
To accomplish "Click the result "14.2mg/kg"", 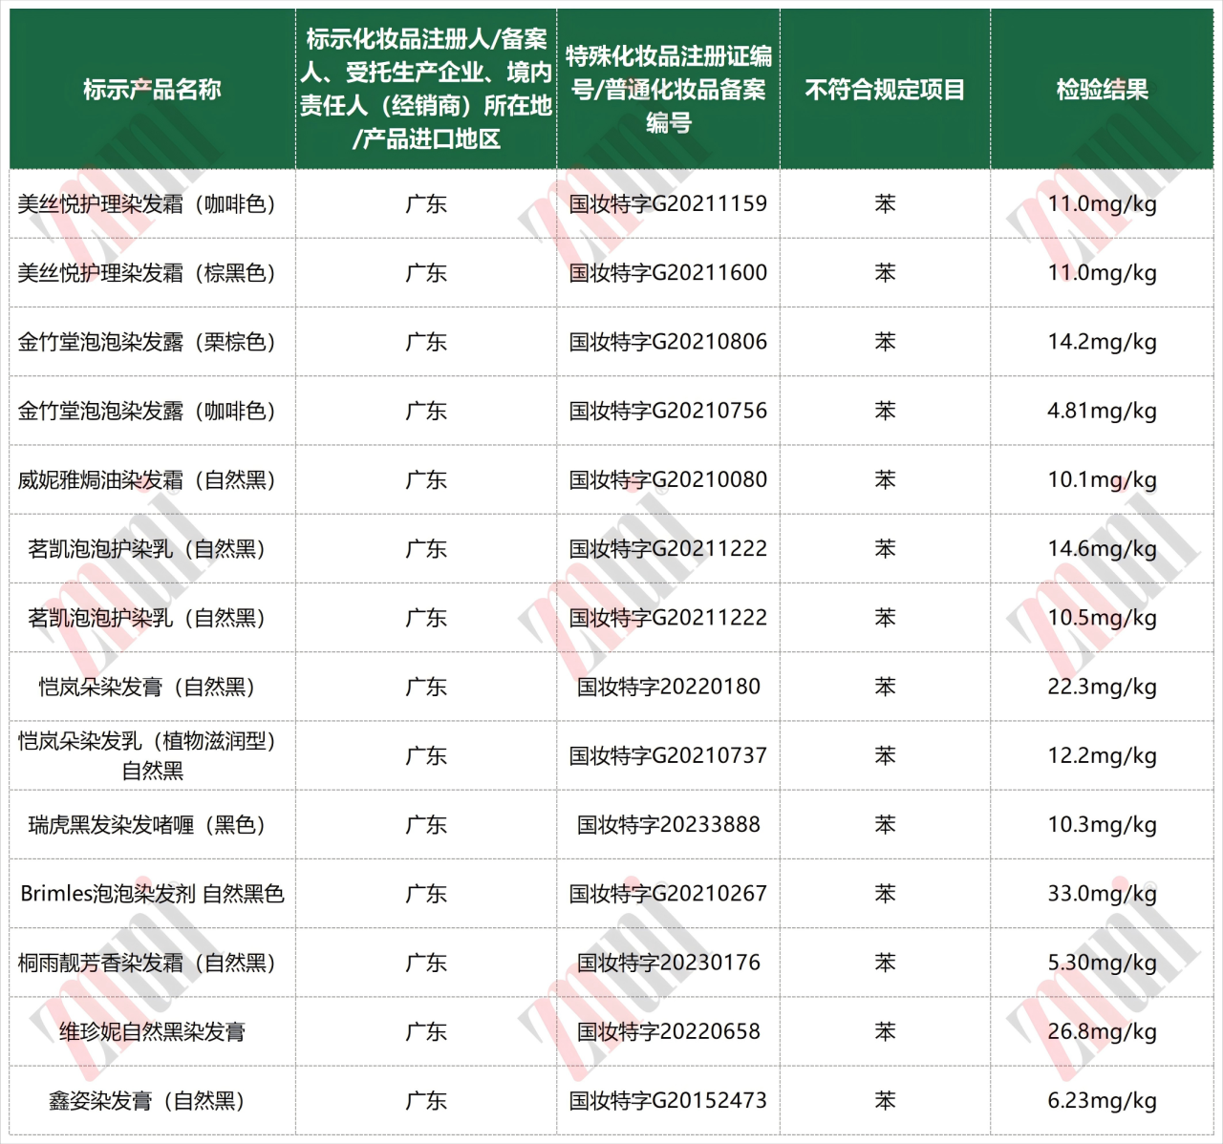I will (1102, 342).
